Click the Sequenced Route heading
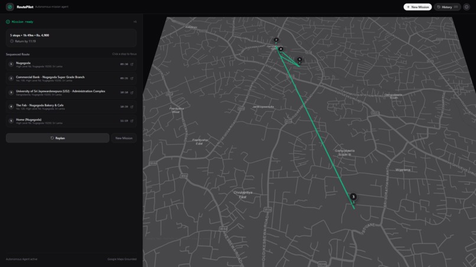 [18, 54]
